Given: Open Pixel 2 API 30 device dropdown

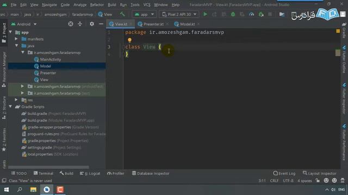Looking at the screenshot, I should coord(179,15).
